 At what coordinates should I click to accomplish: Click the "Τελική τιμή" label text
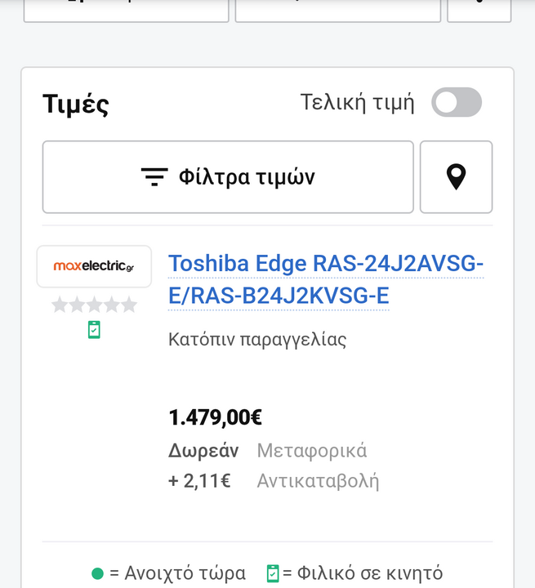(x=357, y=103)
